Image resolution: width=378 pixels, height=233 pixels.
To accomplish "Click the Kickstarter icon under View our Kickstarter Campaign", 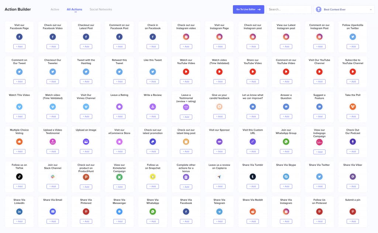I will point(119,177).
